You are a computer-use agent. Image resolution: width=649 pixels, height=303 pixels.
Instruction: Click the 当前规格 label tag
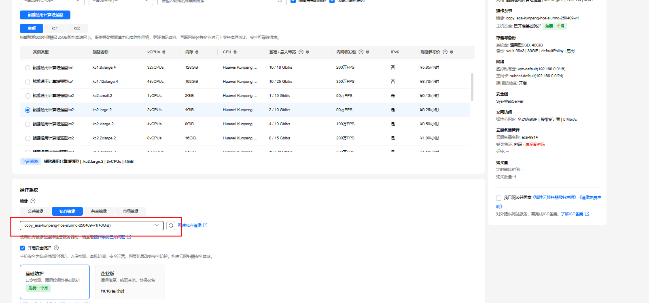click(31, 162)
